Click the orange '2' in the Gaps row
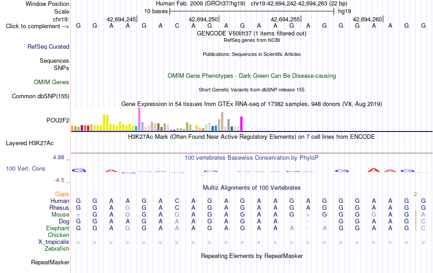 coord(415,194)
